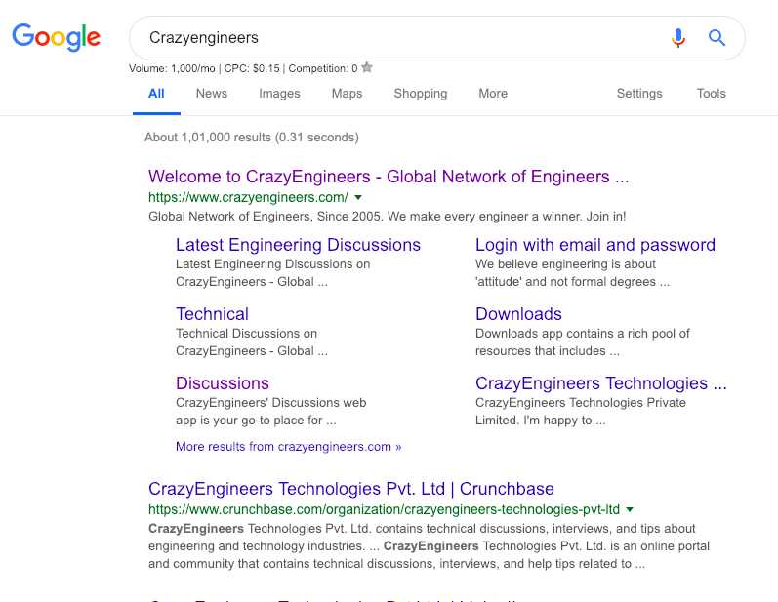778x602 pixels.
Task: Switch to the Shopping tab
Action: [421, 94]
